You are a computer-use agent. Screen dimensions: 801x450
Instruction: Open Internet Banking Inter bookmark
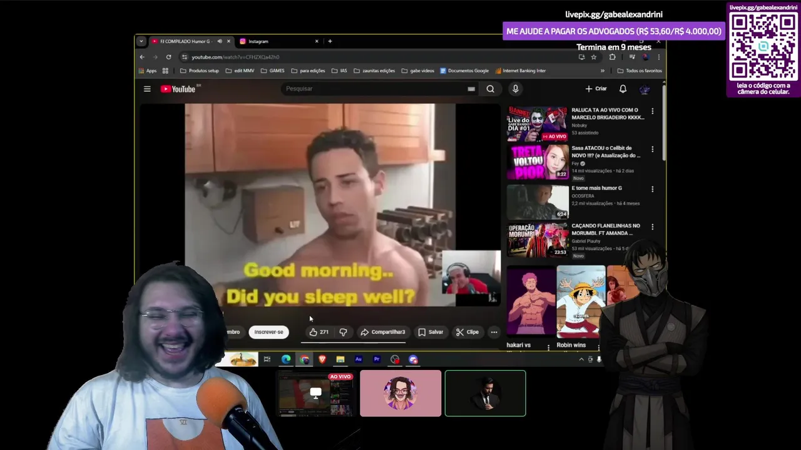520,71
